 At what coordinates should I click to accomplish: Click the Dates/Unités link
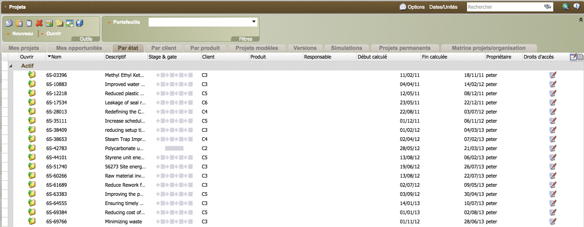(443, 7)
